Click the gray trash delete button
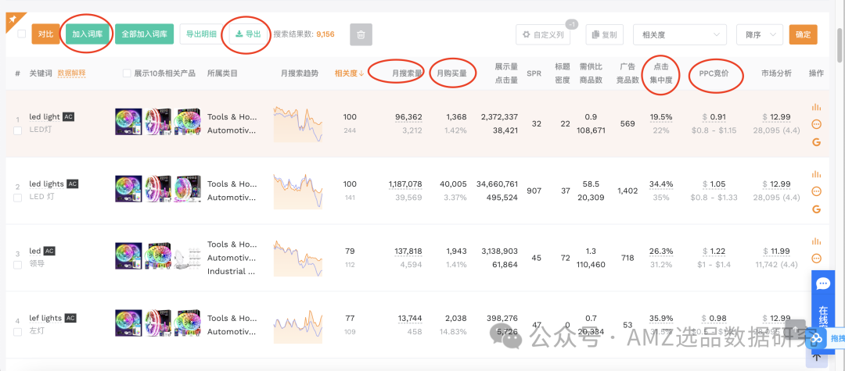The image size is (845, 371). 361,34
